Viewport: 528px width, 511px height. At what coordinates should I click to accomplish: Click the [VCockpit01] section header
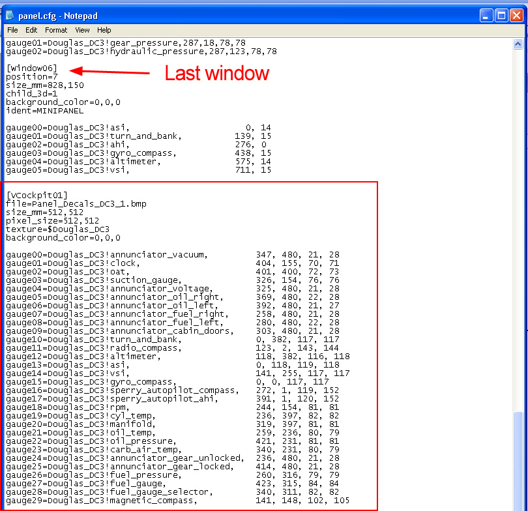pos(37,196)
